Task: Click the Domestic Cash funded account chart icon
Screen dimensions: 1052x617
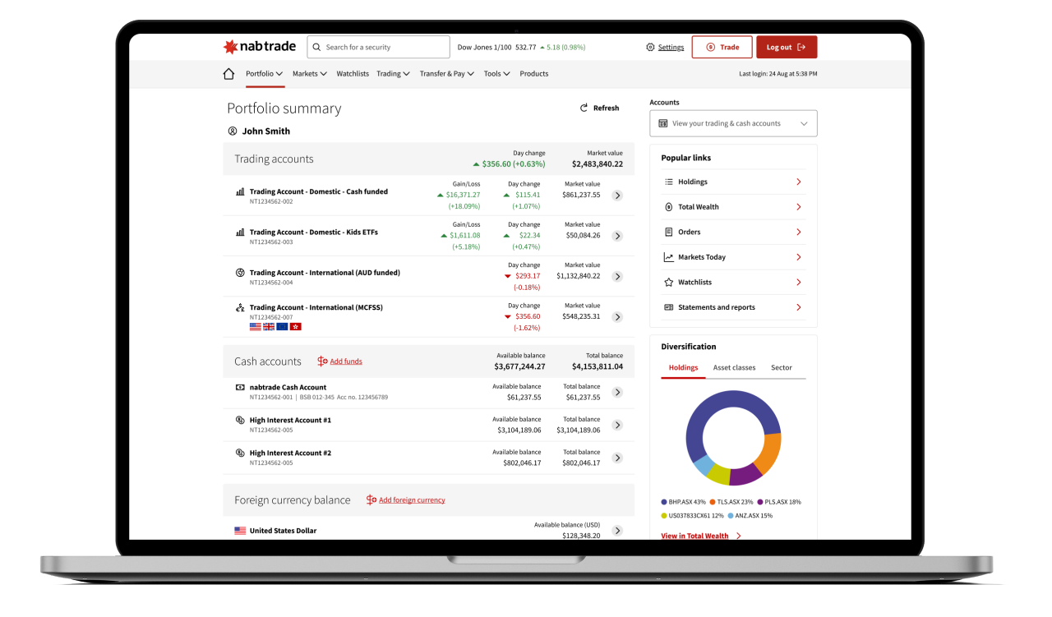Action: coord(240,191)
